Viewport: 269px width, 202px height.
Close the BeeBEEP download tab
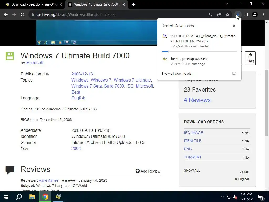click(61, 4)
